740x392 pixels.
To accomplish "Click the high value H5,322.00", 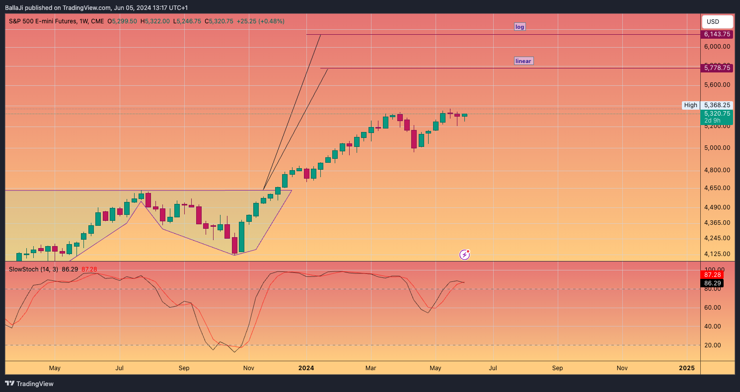I will [155, 21].
